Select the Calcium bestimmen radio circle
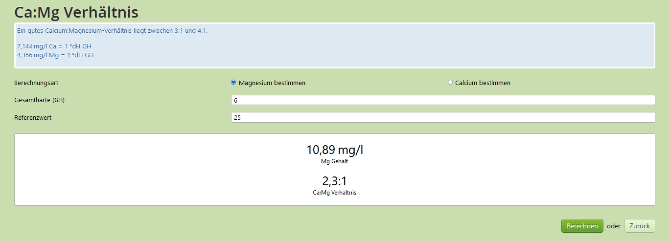Viewport: 669px width, 241px height. pos(450,83)
